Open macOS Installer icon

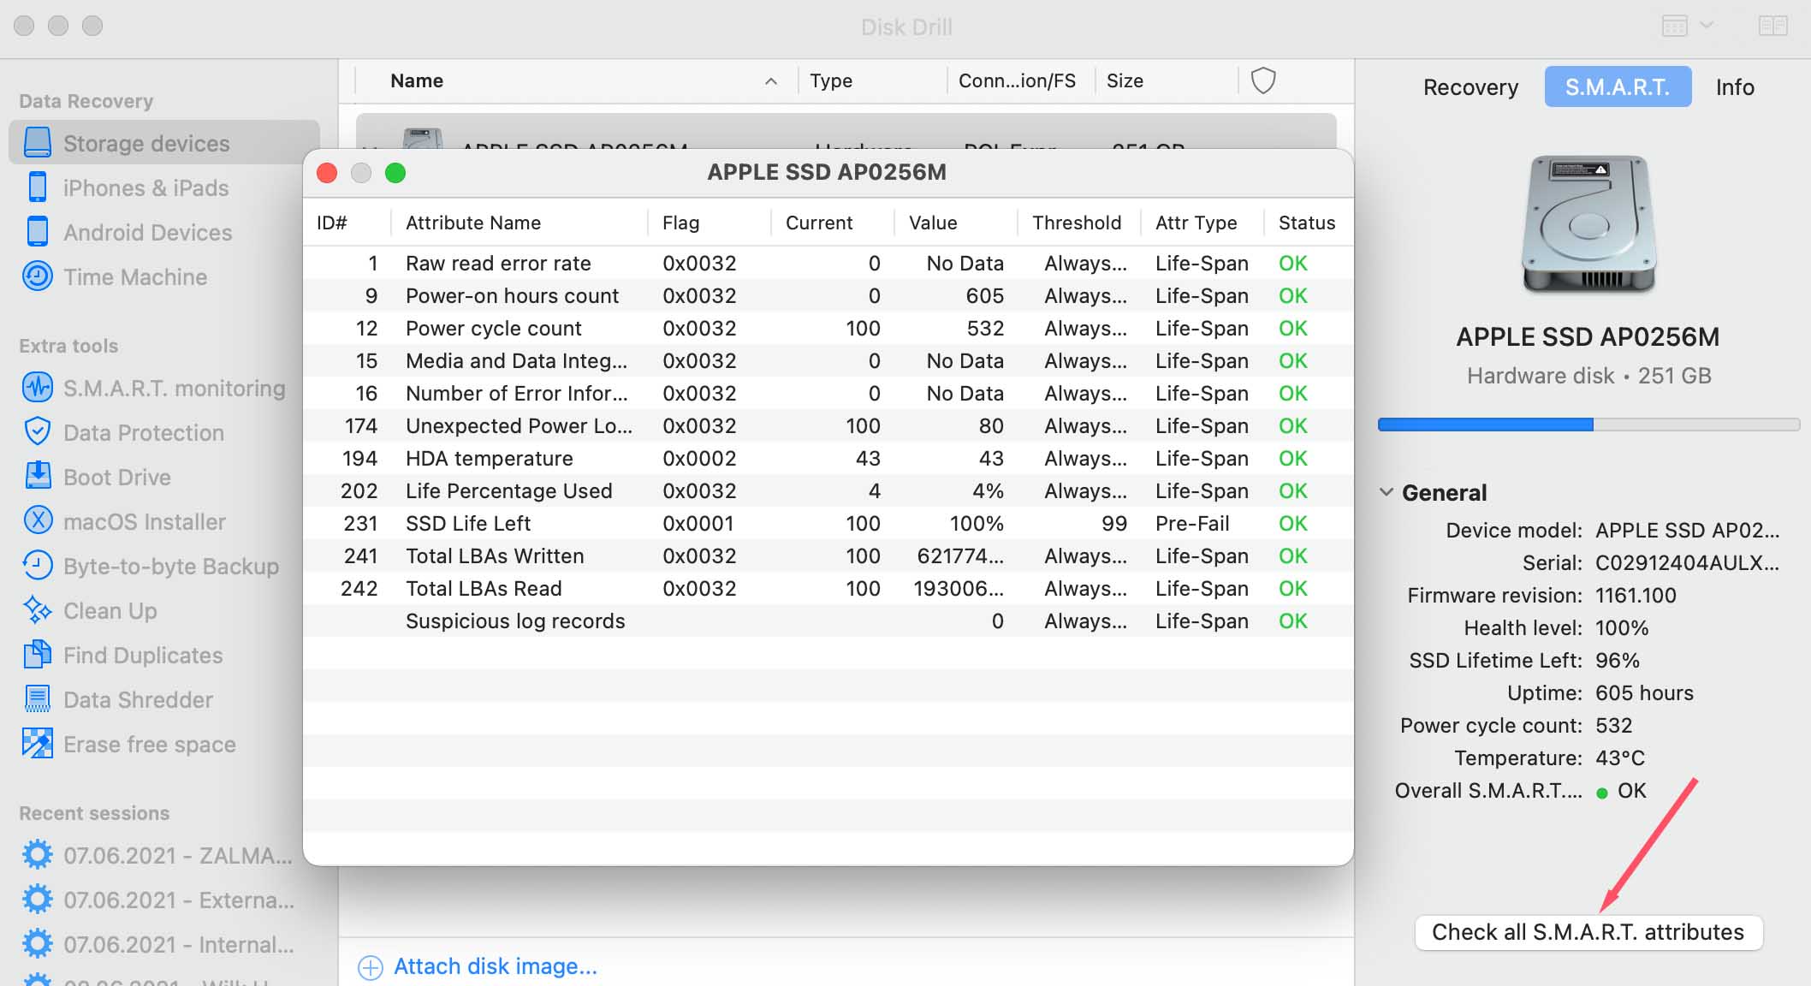[37, 521]
